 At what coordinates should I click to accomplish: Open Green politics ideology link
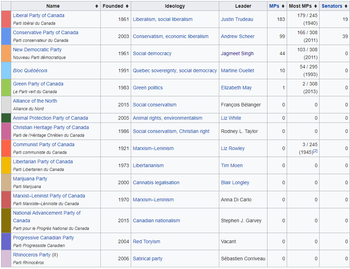(x=148, y=88)
